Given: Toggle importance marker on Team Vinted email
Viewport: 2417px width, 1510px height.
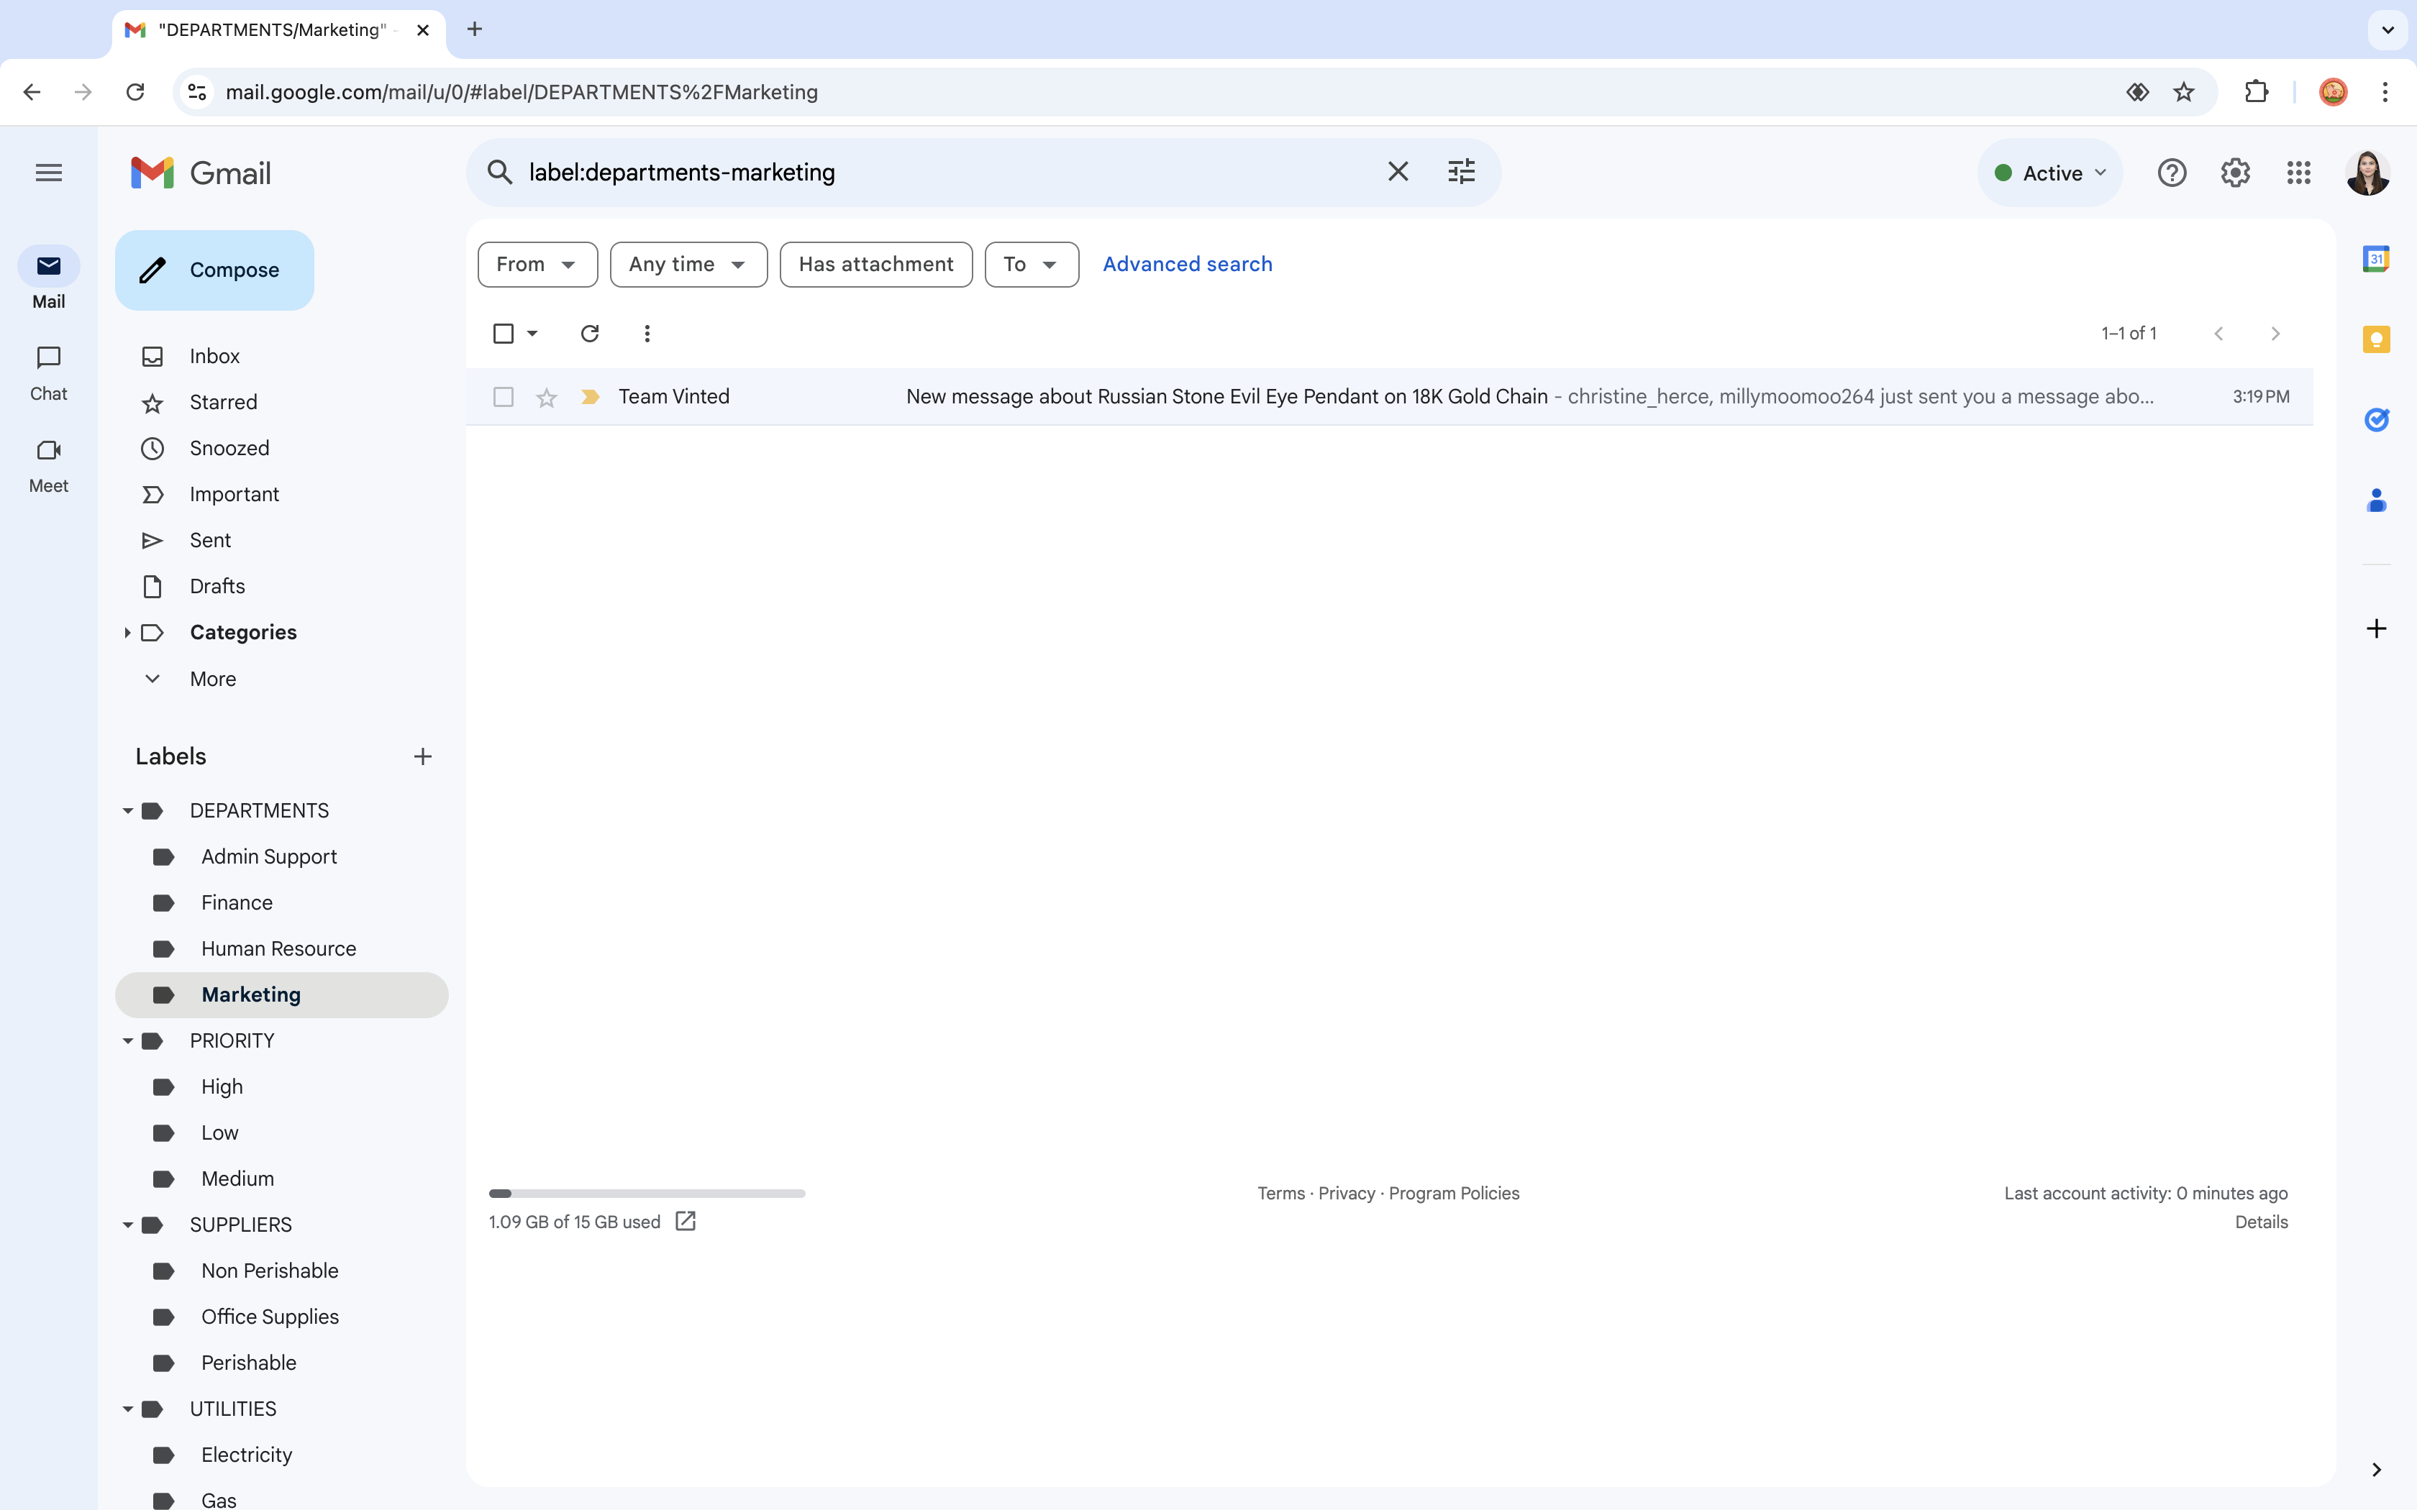Looking at the screenshot, I should 589,398.
